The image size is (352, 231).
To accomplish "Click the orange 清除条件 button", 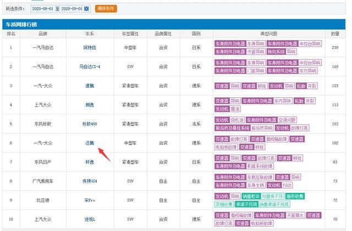I will click(106, 9).
